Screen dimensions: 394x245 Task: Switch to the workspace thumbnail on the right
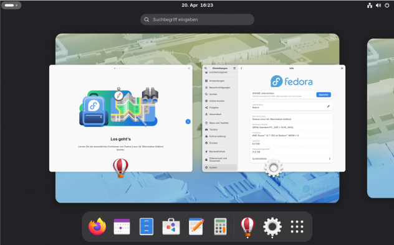pyautogui.click(x=380, y=118)
